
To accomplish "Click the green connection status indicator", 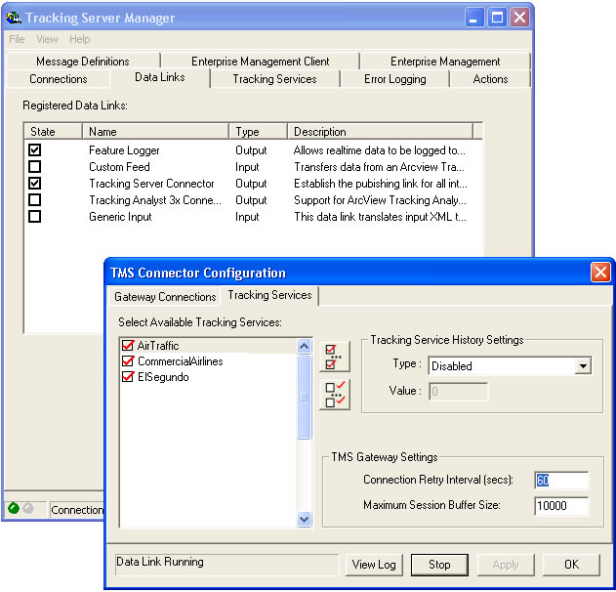I will click(x=14, y=508).
